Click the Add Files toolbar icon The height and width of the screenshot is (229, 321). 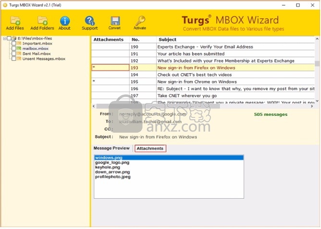pos(15,21)
